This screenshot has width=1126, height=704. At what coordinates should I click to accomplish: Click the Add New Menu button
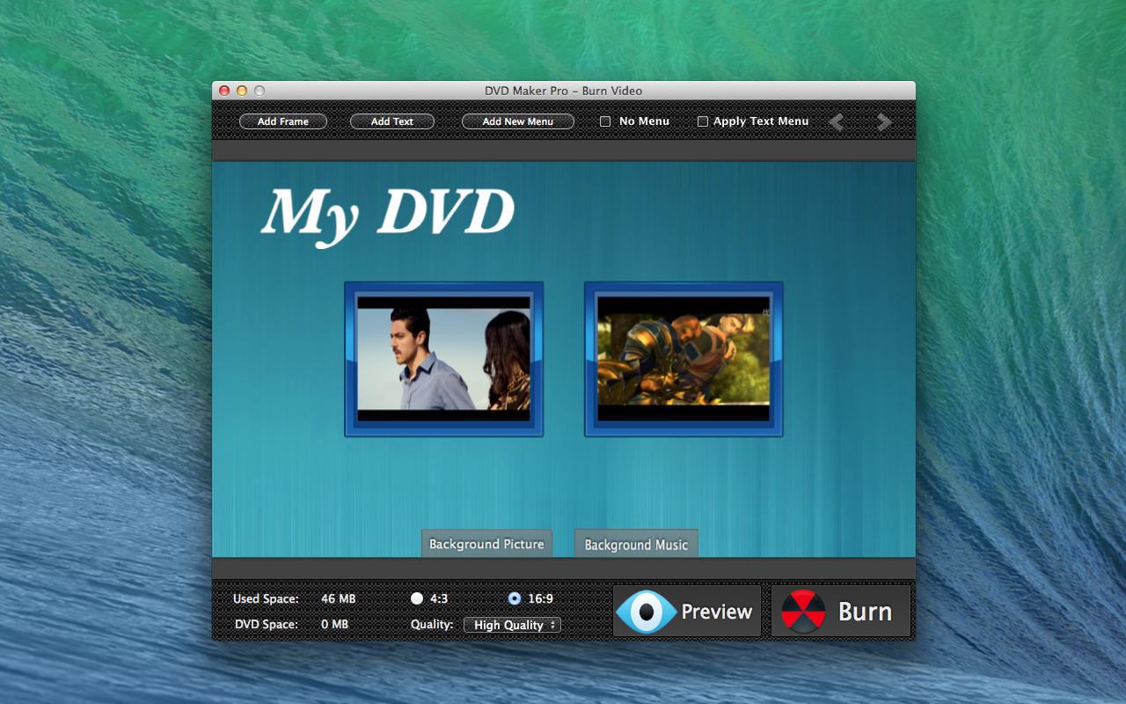[518, 121]
